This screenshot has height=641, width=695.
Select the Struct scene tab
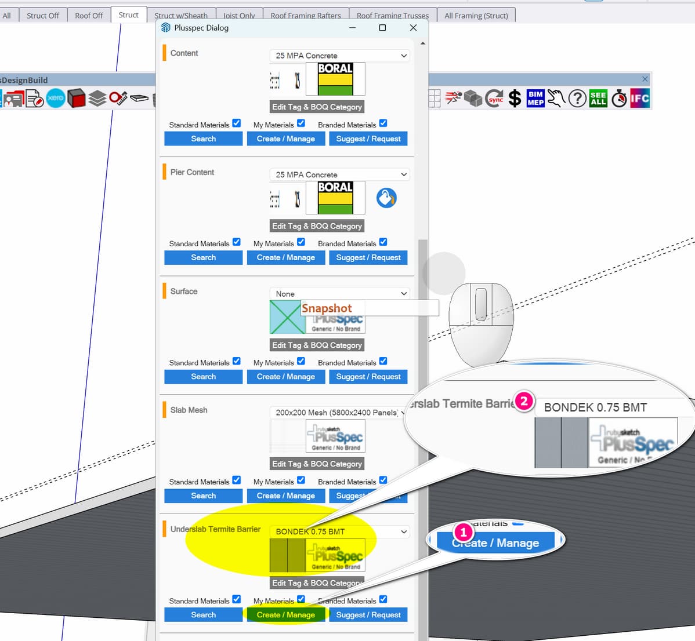pos(129,14)
